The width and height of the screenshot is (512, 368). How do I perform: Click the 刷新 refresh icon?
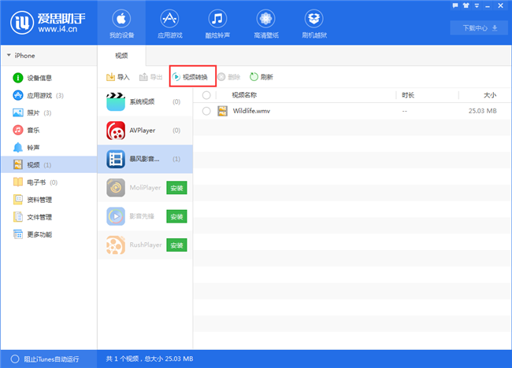(x=254, y=77)
